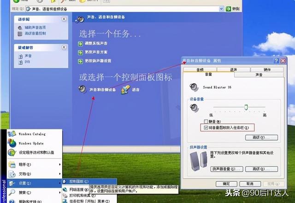
Task: Click the 设定程序访问和默认值 icon
Action: click(x=12, y=152)
